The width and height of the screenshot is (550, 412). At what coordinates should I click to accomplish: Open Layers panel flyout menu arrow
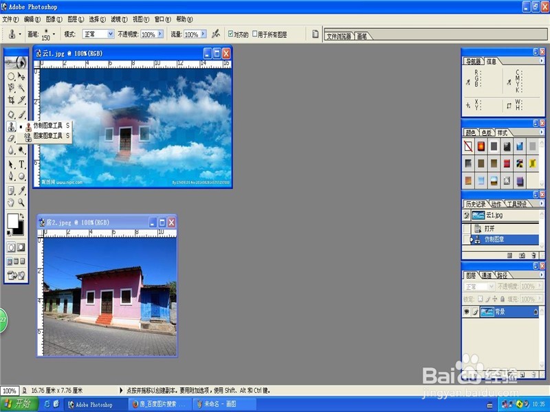541,275
